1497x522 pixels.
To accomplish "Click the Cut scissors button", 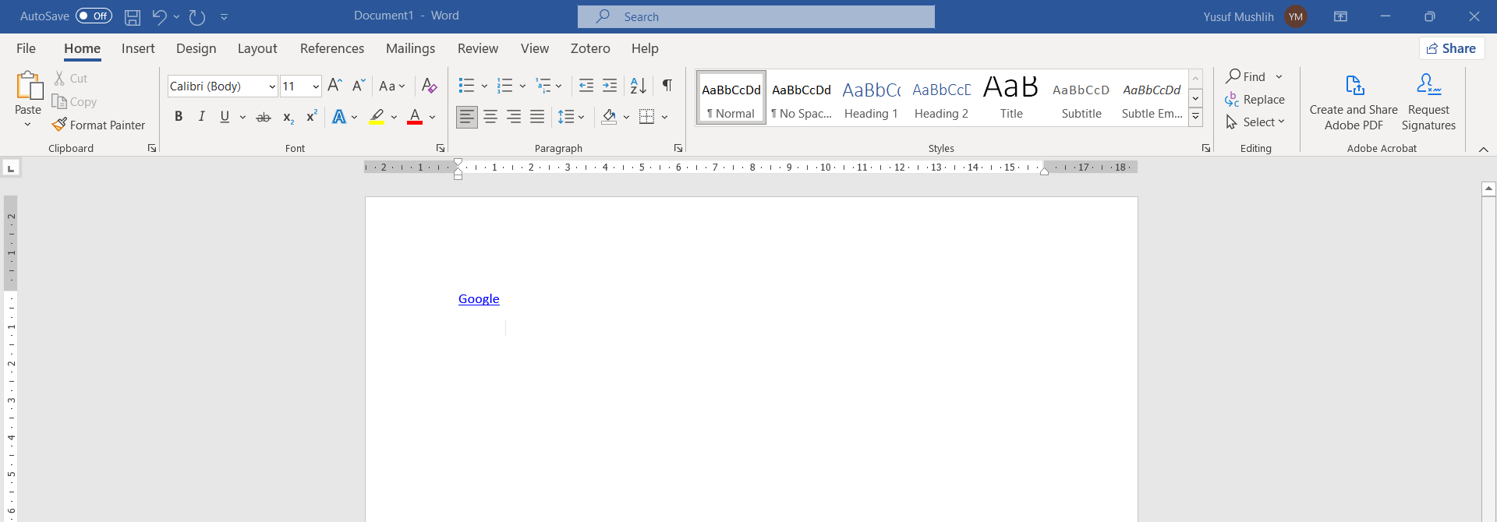I will [71, 79].
